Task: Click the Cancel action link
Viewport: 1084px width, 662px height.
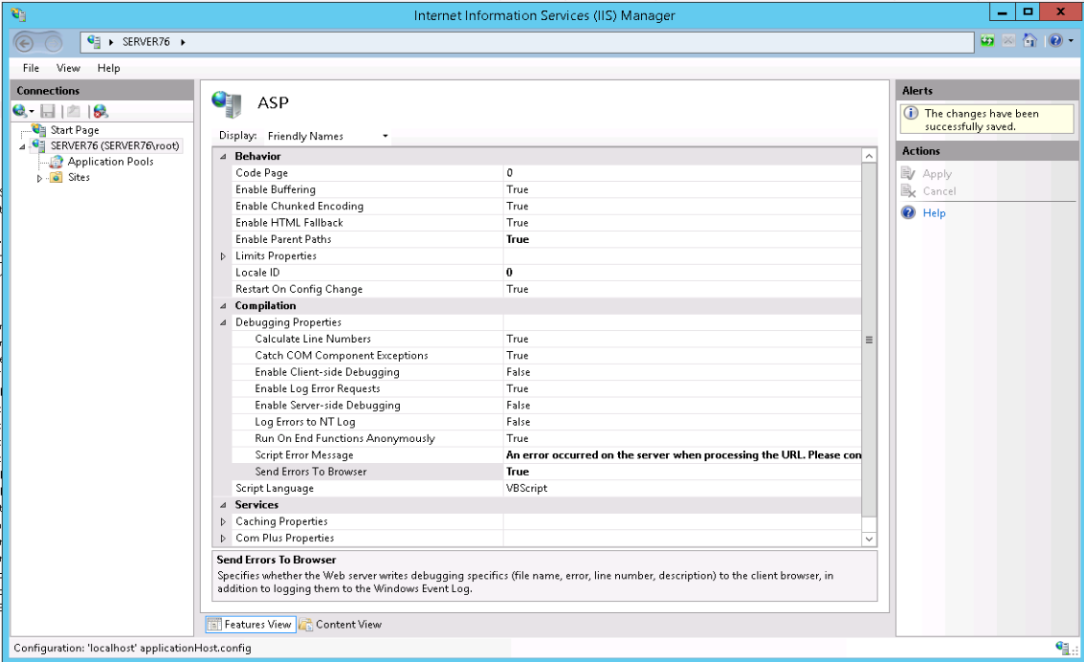Action: pos(939,190)
